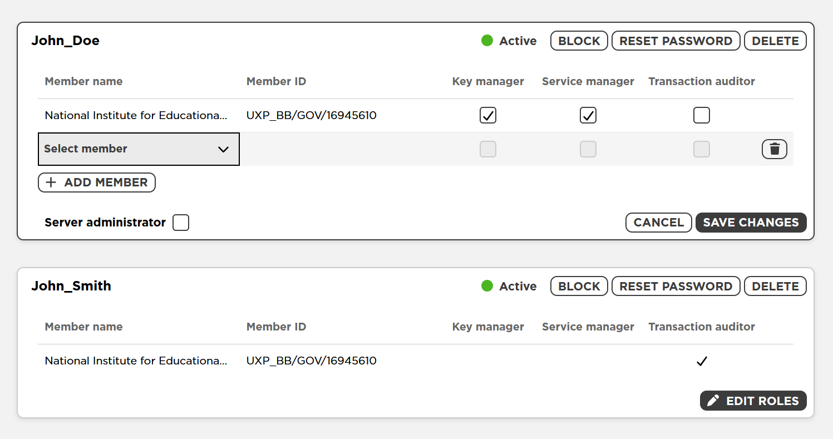Click John_Doe's green Active status dot
The image size is (833, 439).
click(x=487, y=41)
